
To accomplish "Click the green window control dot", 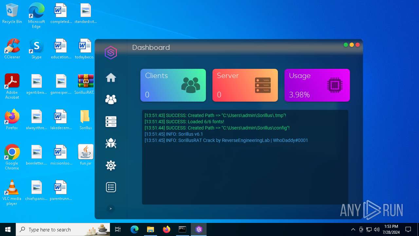I will click(x=346, y=45).
